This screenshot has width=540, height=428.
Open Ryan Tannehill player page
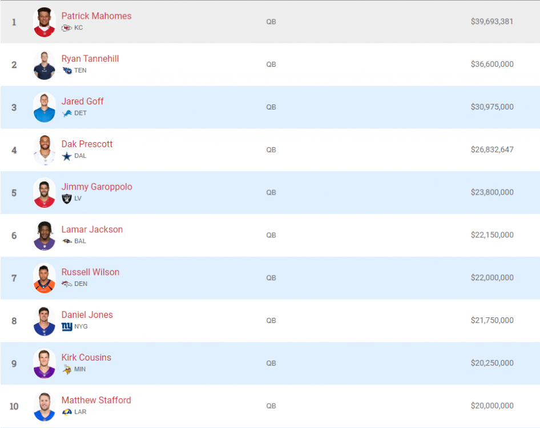[90, 59]
